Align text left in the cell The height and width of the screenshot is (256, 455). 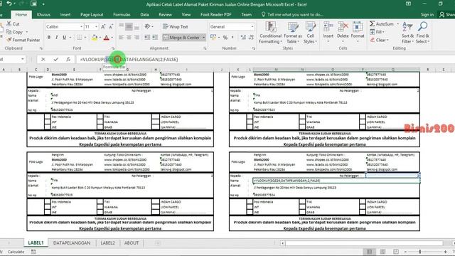[122, 38]
